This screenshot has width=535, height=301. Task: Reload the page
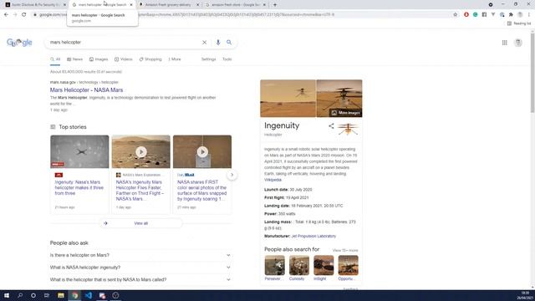click(x=24, y=15)
